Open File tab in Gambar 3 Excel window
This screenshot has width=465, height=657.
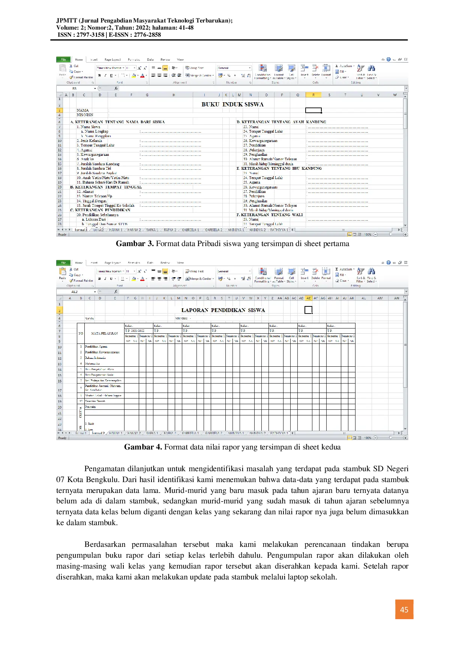pos(63,60)
